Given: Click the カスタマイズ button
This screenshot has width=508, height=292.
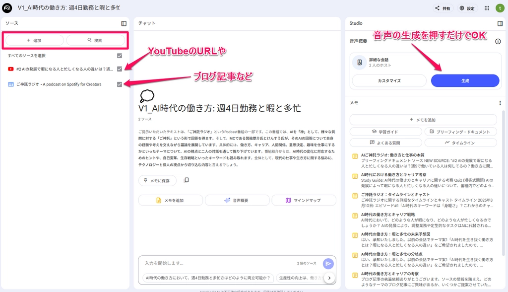Looking at the screenshot, I should [x=389, y=80].
